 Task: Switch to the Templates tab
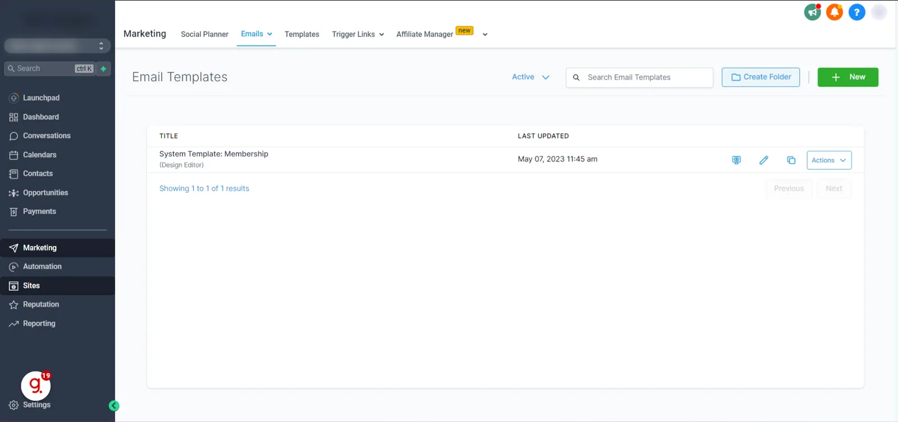pyautogui.click(x=302, y=34)
